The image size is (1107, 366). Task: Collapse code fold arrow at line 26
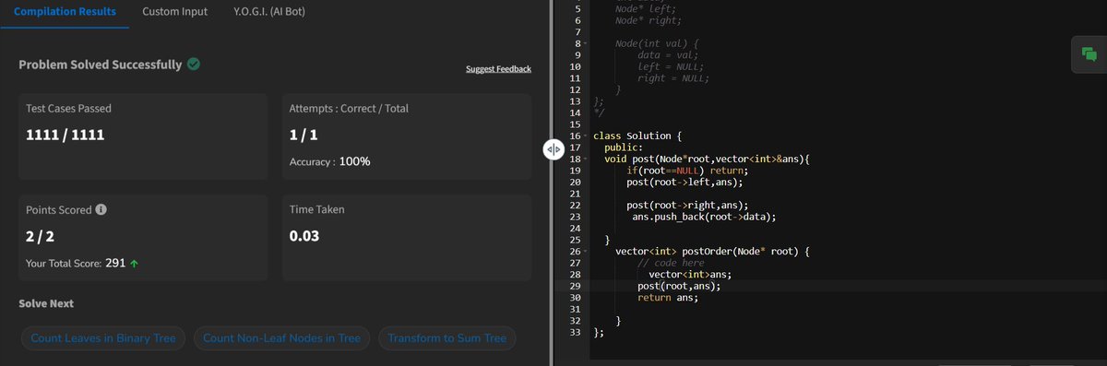click(x=584, y=251)
